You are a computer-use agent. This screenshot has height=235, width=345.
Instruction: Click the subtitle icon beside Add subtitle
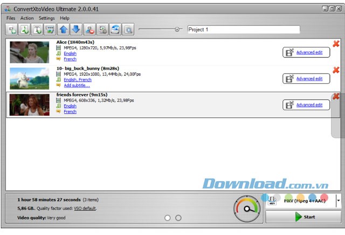[x=58, y=85]
